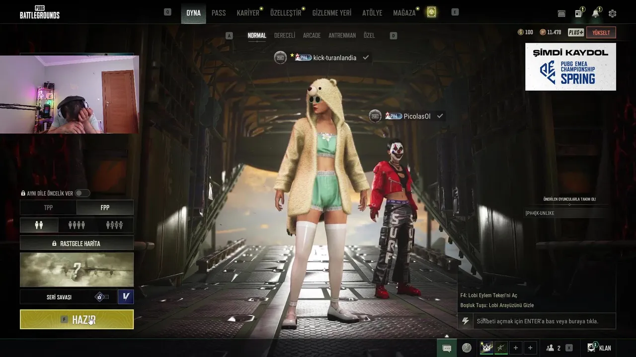Open the ŞİMDİ KAYDOL championship banner
The width and height of the screenshot is (636, 357).
(570, 66)
